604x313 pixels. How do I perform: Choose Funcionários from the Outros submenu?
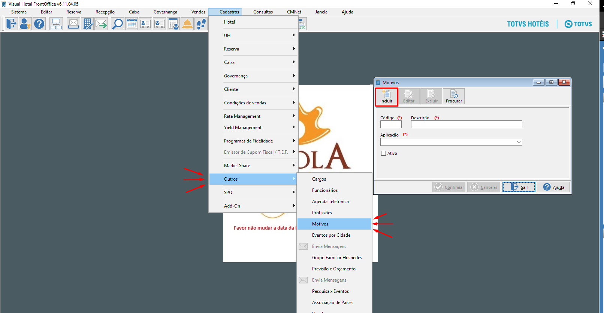pyautogui.click(x=334, y=190)
